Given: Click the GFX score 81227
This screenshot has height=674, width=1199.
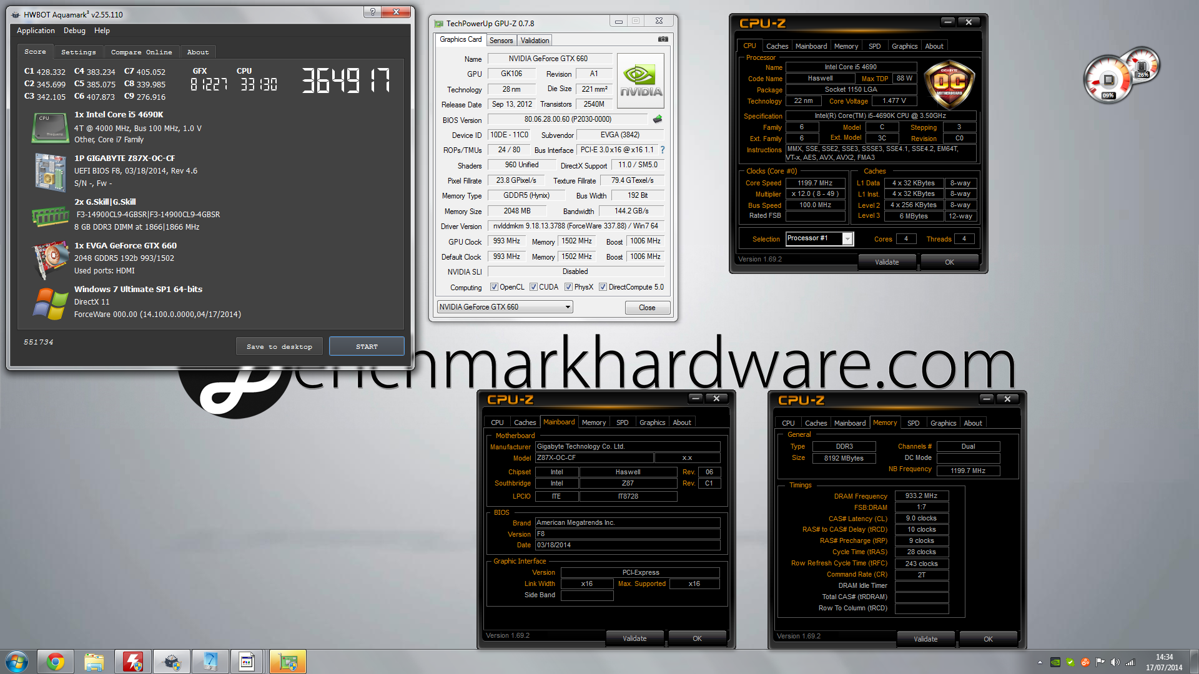Looking at the screenshot, I should 209,84.
